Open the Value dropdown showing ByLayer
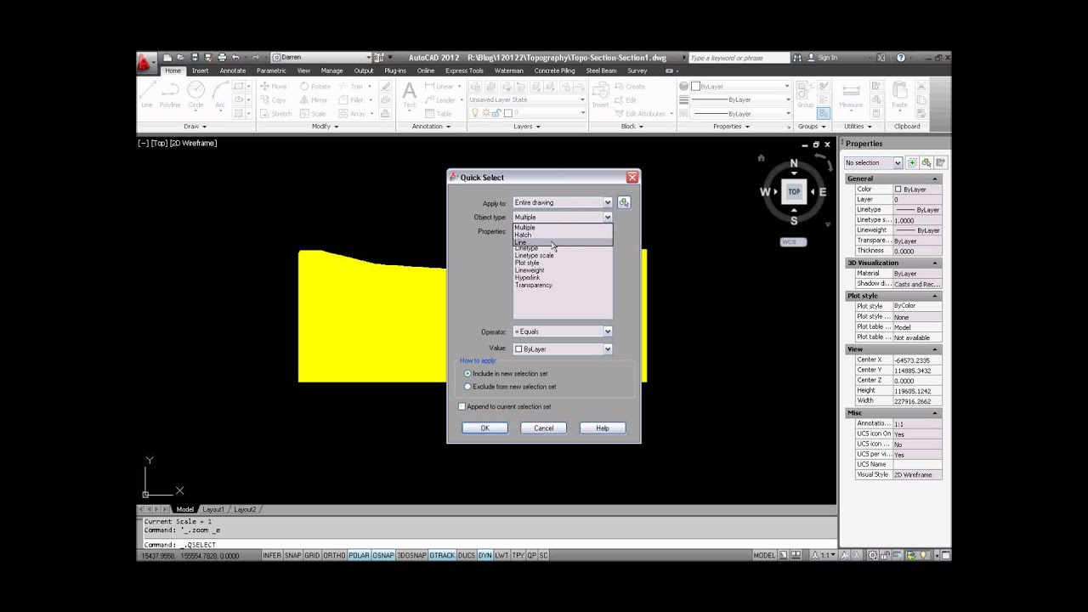The height and width of the screenshot is (612, 1088). coord(562,348)
